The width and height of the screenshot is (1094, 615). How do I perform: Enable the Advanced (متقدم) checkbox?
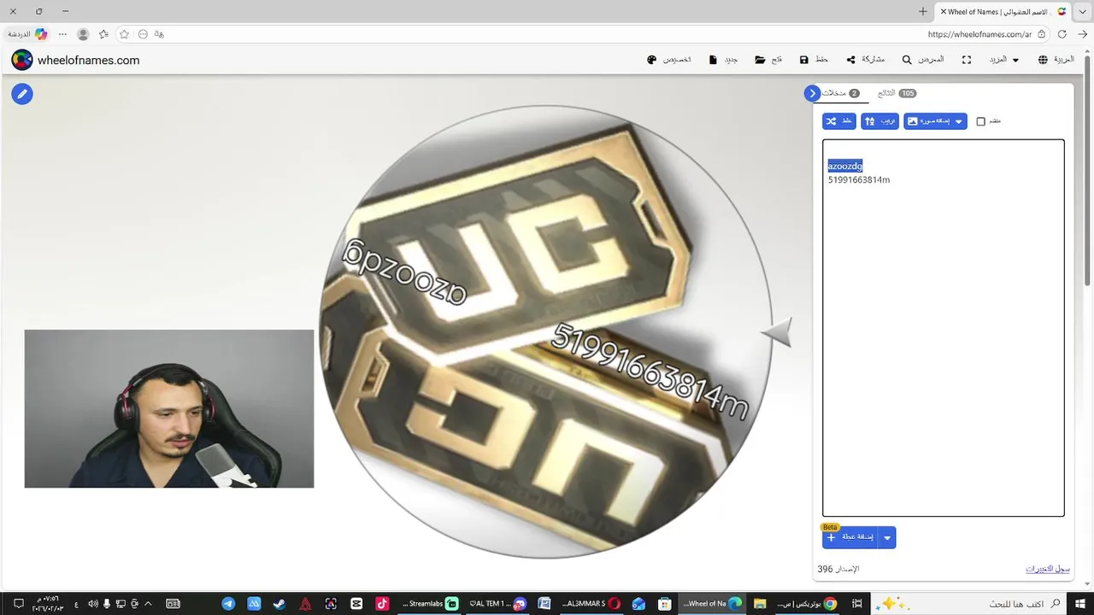pos(981,121)
